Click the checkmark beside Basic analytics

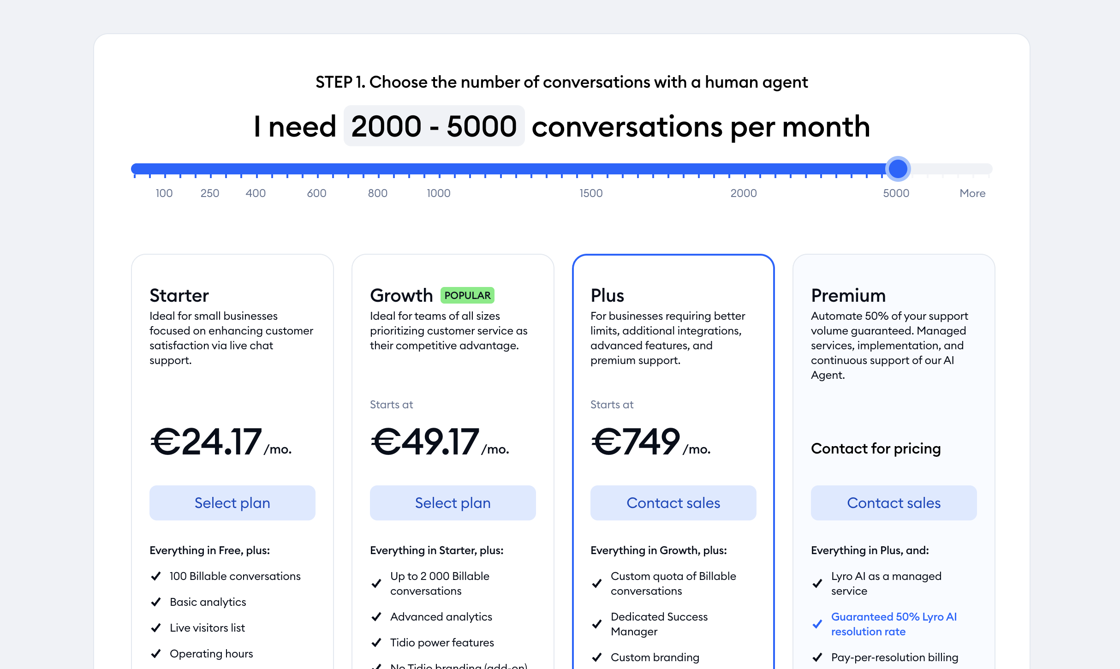[x=155, y=602]
